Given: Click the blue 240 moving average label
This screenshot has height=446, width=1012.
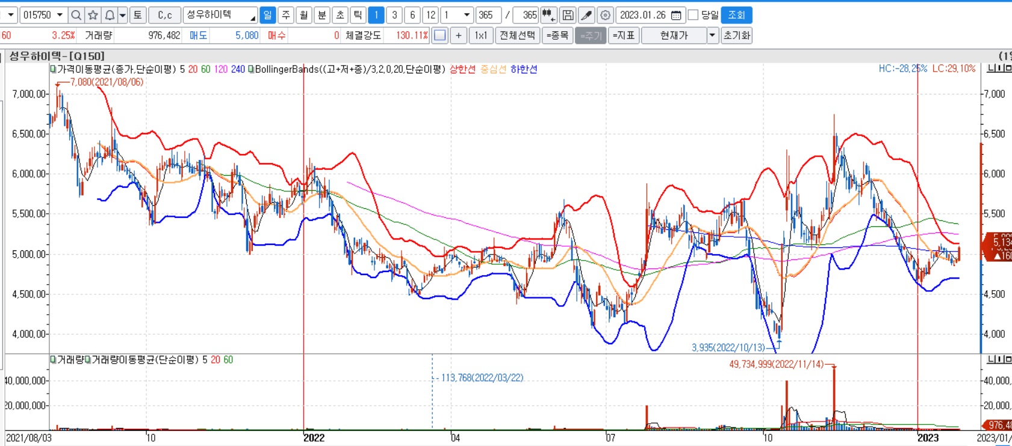Looking at the screenshot, I should [238, 69].
